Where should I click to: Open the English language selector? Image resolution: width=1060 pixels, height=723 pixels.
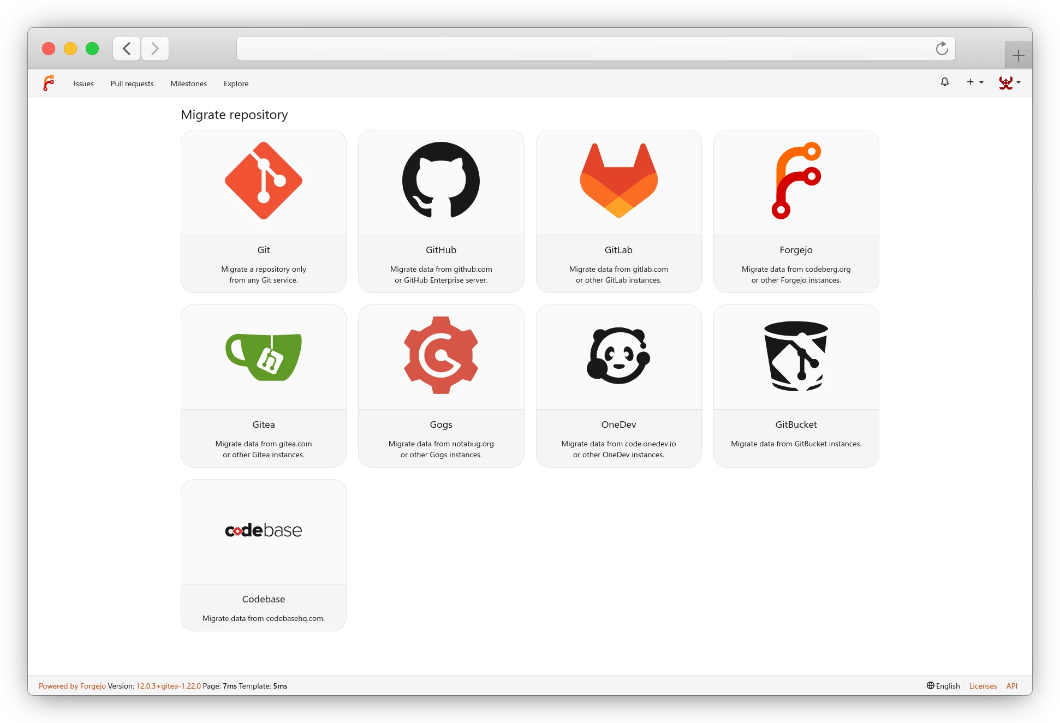click(x=943, y=686)
